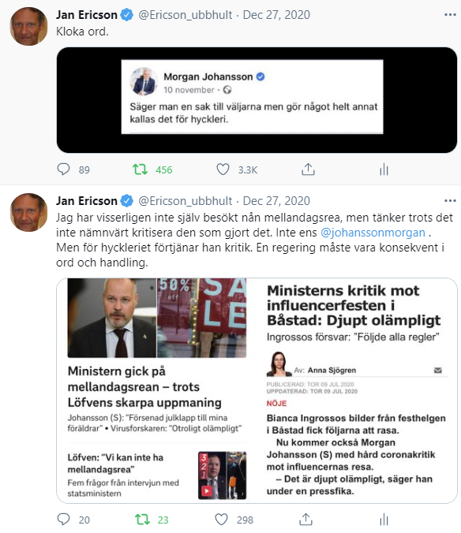View analytics of the second tweet
461x533 pixels.
pos(384,519)
